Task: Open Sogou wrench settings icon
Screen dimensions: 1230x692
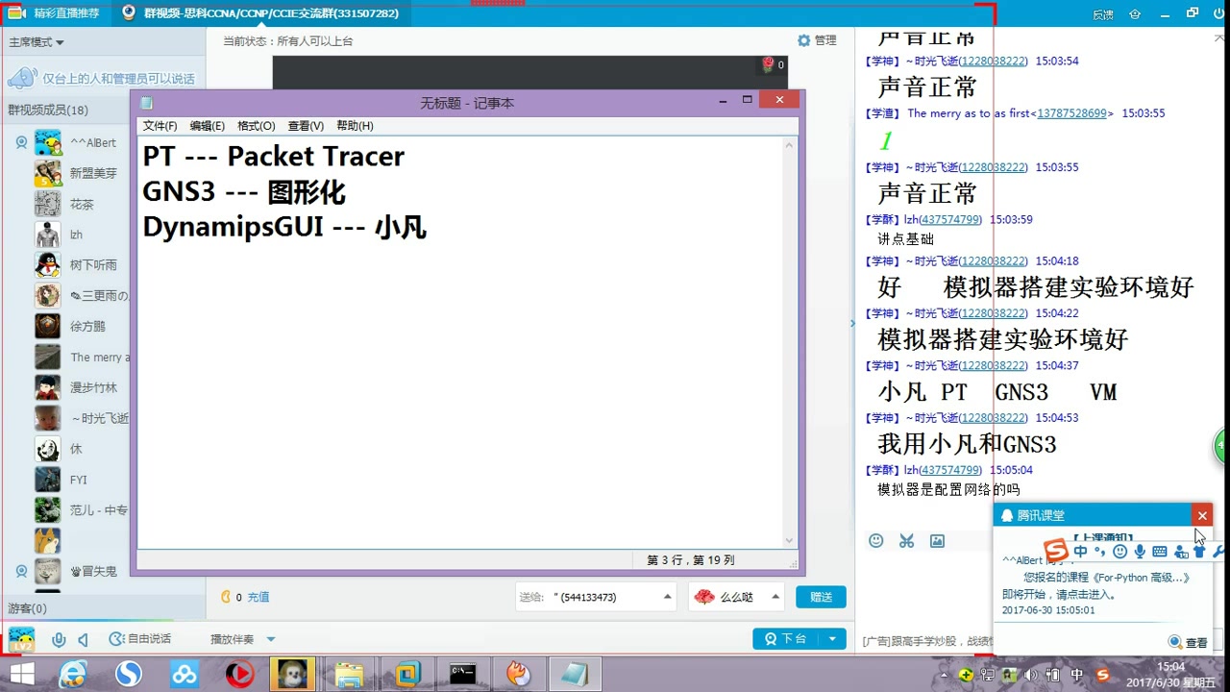Action: tap(1218, 551)
